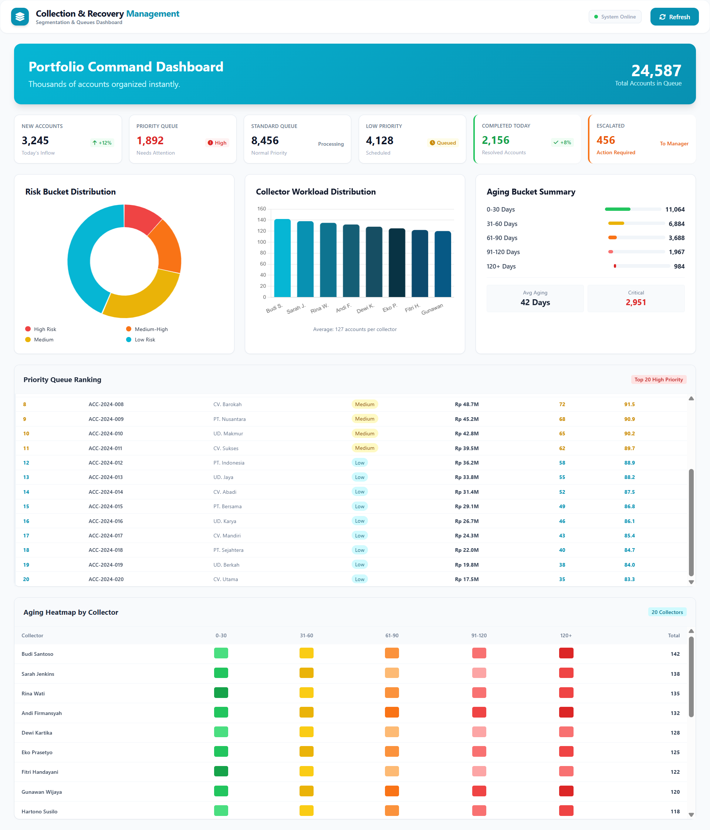Click the 20 Collectors badge
Screen dimensions: 710x830
667,612
